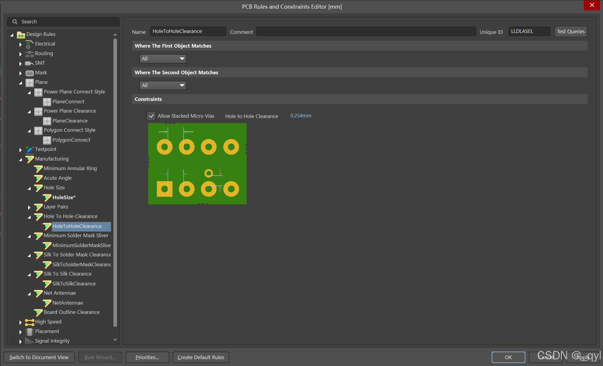The height and width of the screenshot is (366, 603).
Task: Click the Routing category icon
Action: pos(29,54)
